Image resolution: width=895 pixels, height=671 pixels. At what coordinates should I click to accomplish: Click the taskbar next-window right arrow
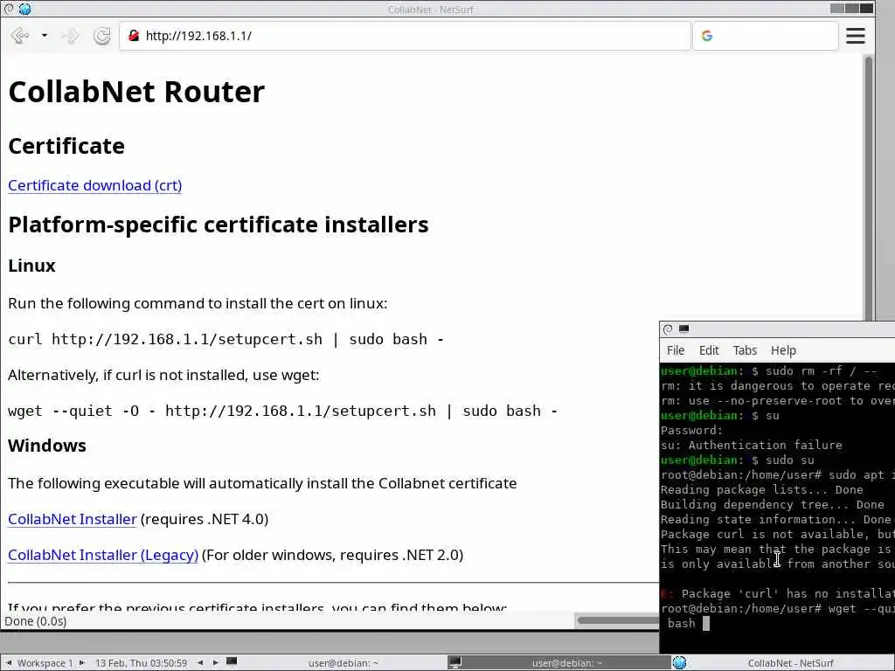(216, 662)
